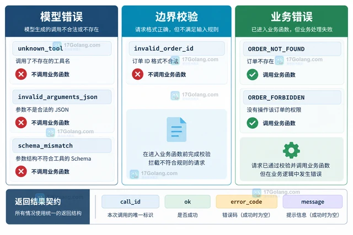
Task: Click 不调用业务函数 under schema_mismatch
Action: point(50,172)
